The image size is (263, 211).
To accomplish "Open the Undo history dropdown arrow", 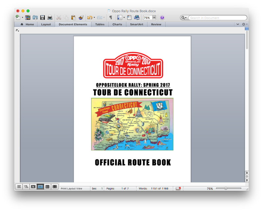I will click(x=94, y=18).
